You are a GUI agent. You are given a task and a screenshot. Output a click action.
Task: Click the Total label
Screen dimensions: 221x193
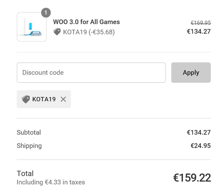[x=25, y=173]
